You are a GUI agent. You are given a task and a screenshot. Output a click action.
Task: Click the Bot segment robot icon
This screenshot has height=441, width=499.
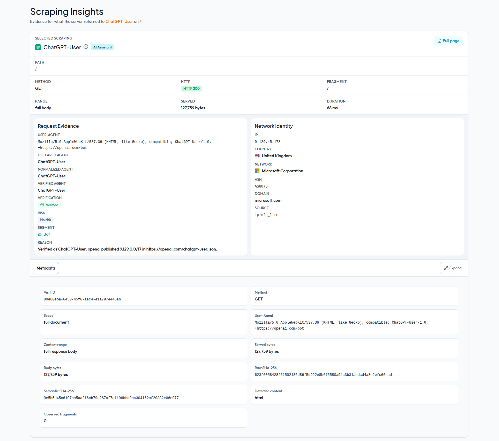click(40, 234)
